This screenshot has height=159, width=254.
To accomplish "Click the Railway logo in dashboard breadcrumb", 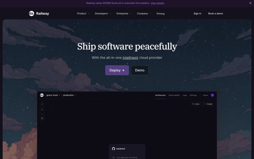I will coord(42,95).
